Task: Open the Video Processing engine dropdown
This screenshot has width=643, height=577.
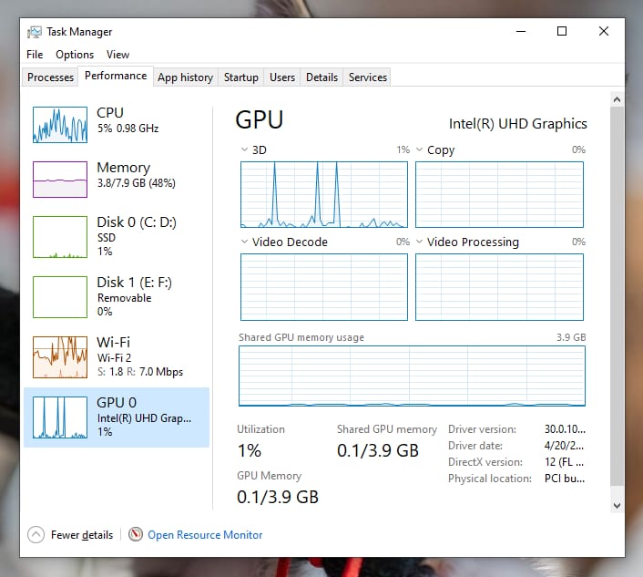Action: click(x=419, y=242)
